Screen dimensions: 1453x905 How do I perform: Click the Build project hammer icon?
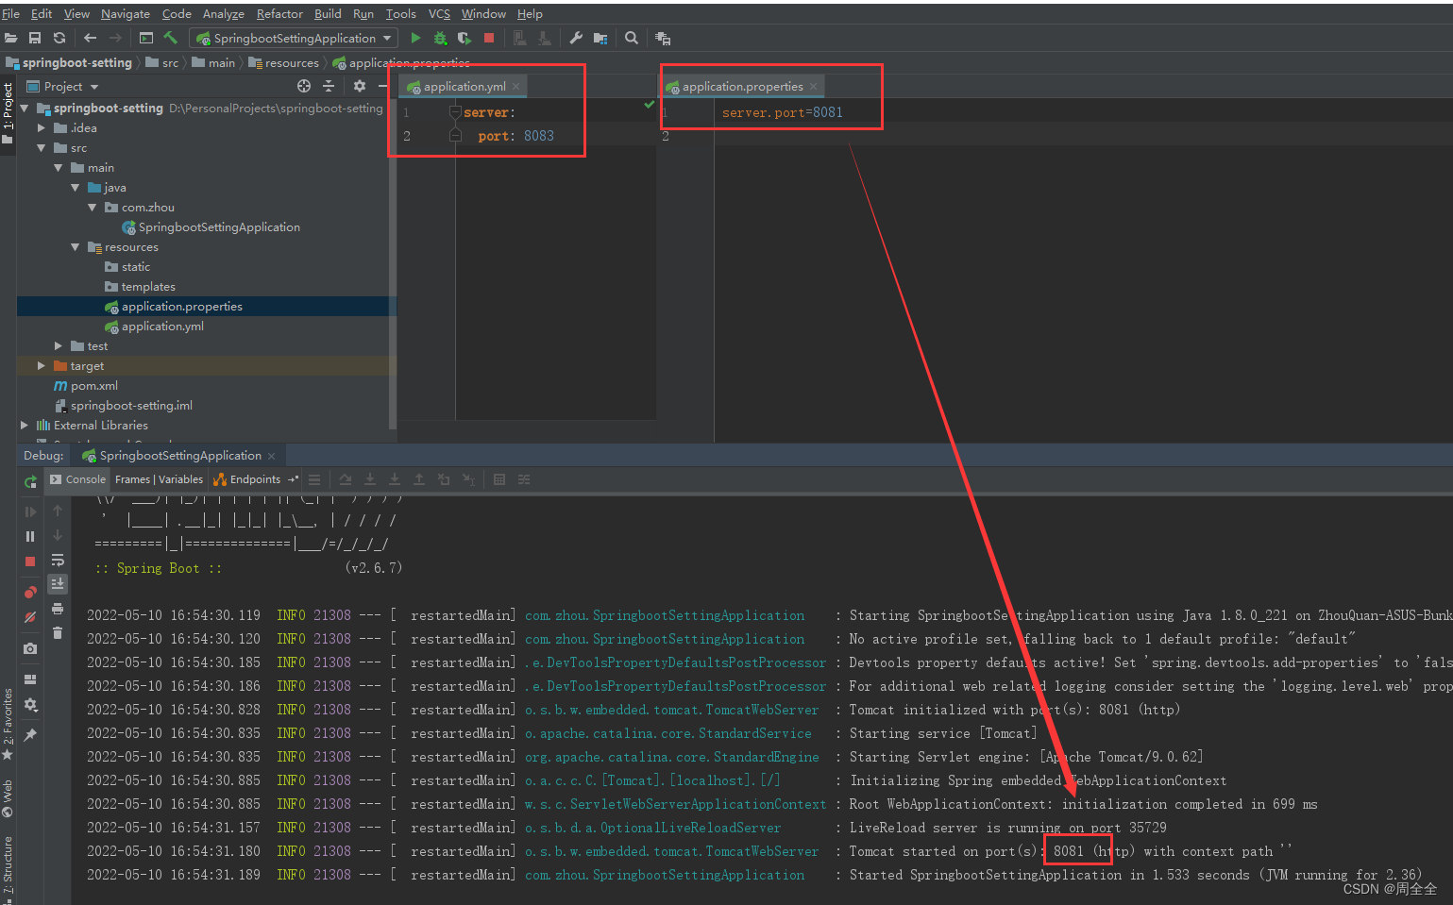click(171, 38)
